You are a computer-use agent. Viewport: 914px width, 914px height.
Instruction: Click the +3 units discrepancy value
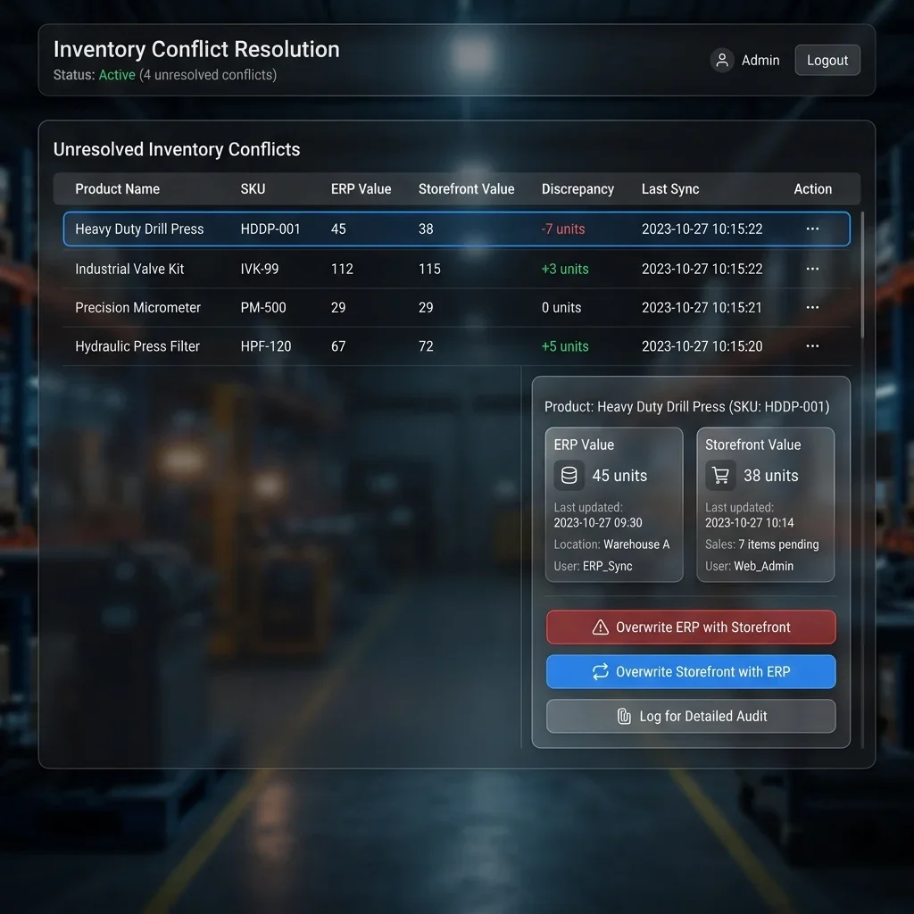pos(565,269)
